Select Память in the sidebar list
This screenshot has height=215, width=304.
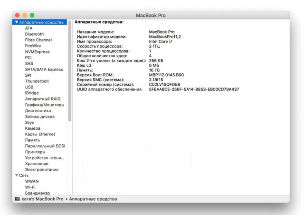click(32, 140)
